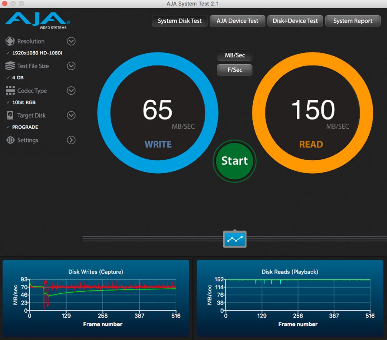
Task: Open the Test File Size dropdown
Action: (71, 66)
